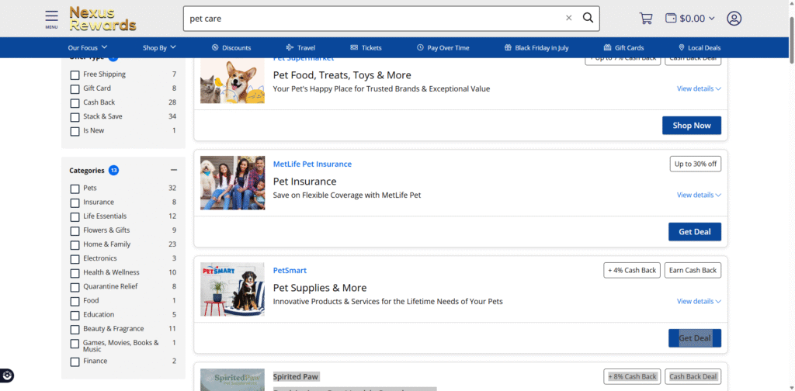The image size is (795, 391).
Task: Click the Gift Cards icon
Action: tap(607, 47)
